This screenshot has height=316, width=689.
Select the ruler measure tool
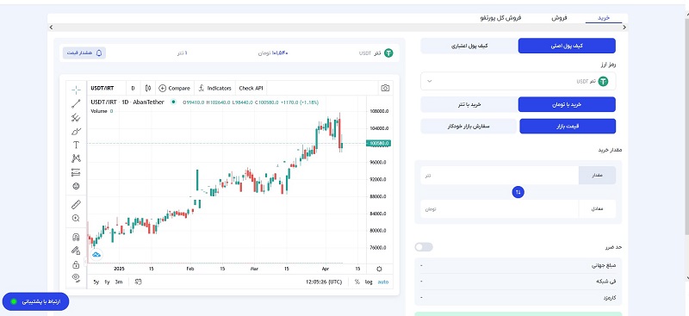click(x=76, y=204)
